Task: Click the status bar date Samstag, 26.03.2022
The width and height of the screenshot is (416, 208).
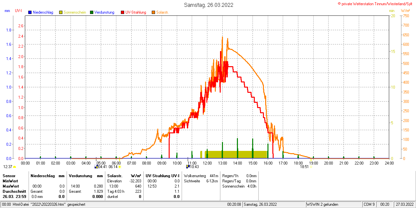Action: (260, 204)
